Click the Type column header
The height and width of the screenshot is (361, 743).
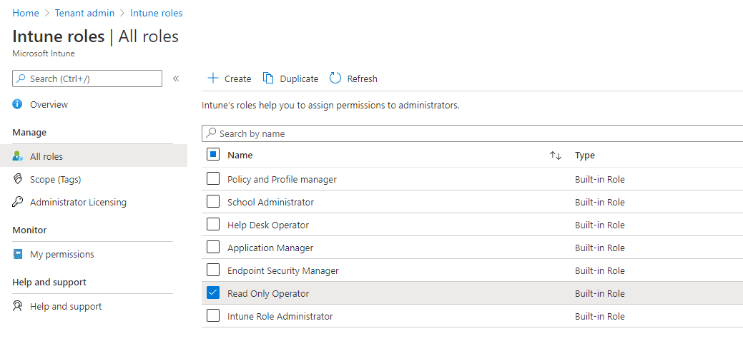coord(585,155)
